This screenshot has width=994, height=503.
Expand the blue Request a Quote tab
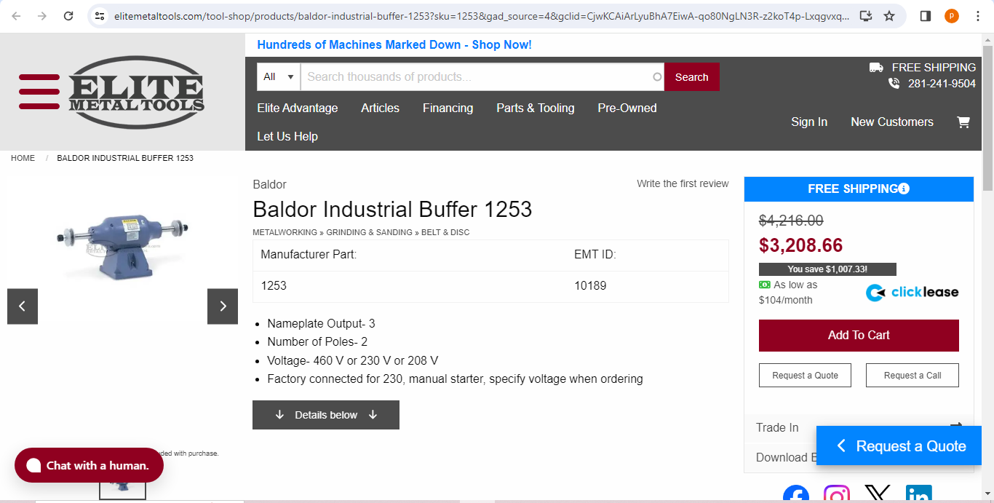[x=899, y=446]
